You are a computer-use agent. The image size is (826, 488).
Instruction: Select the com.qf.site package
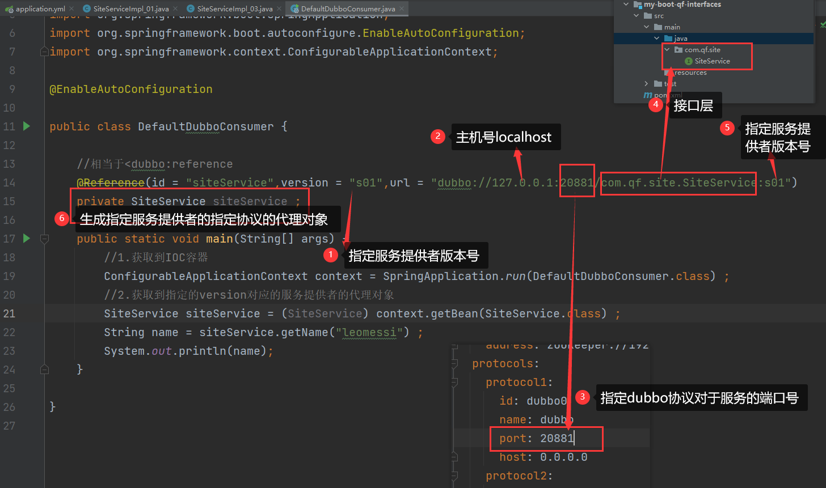tap(702, 50)
